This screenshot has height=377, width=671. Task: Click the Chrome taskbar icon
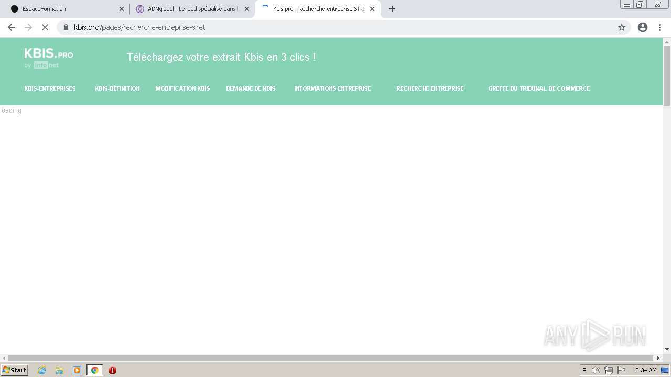pyautogui.click(x=94, y=370)
